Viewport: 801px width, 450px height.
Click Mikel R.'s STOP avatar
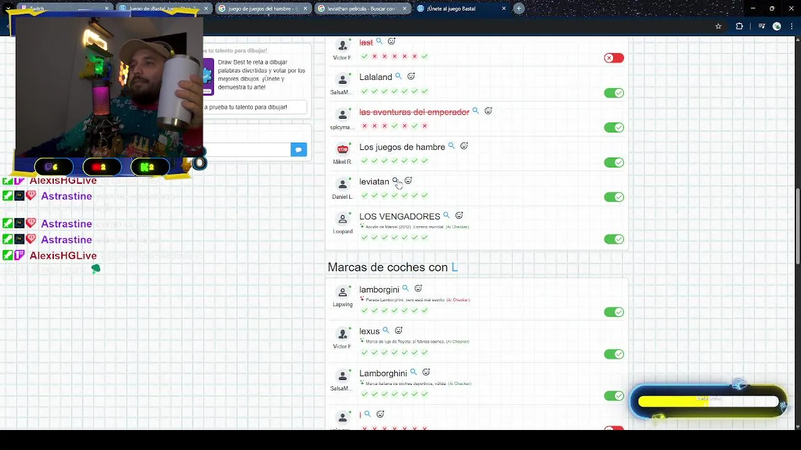point(342,149)
